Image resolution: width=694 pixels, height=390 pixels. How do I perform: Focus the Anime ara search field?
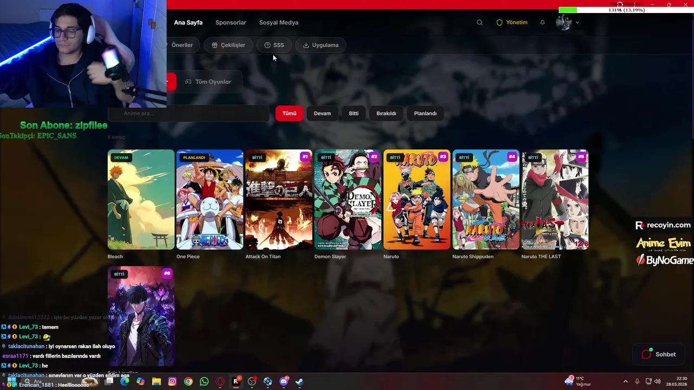click(188, 113)
